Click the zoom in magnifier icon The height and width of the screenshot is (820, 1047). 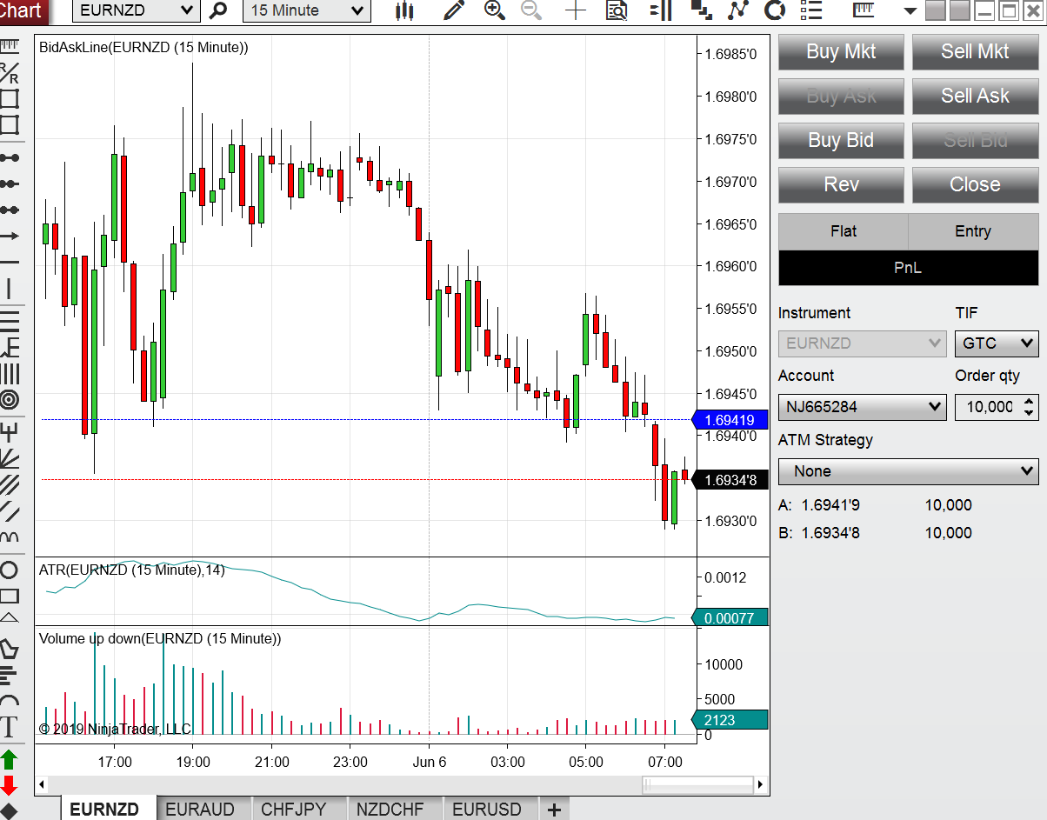[x=494, y=10]
